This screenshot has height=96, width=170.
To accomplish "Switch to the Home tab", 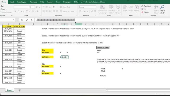I will tap(4, 2).
